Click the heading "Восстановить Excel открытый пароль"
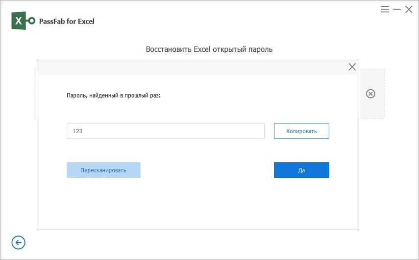Image resolution: width=419 pixels, height=260 pixels. coord(209,49)
